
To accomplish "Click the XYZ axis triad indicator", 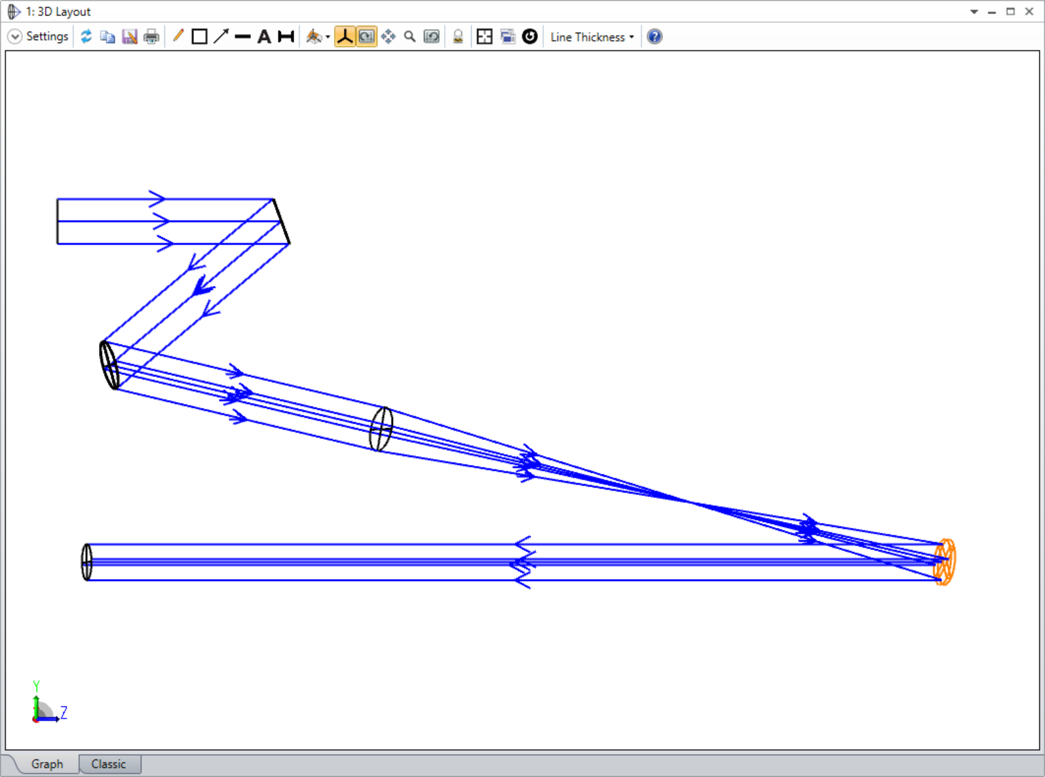I will [49, 703].
